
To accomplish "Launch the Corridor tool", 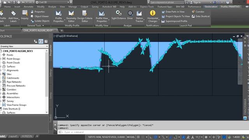I will tap(198, 12).
